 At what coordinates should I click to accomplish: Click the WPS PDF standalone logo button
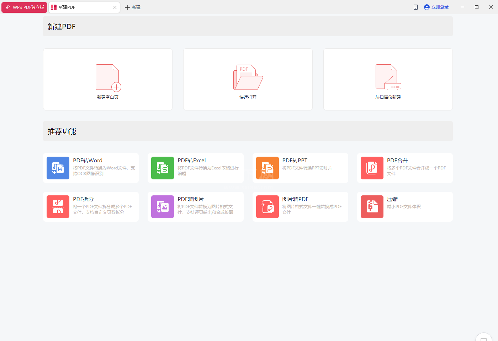(x=25, y=7)
